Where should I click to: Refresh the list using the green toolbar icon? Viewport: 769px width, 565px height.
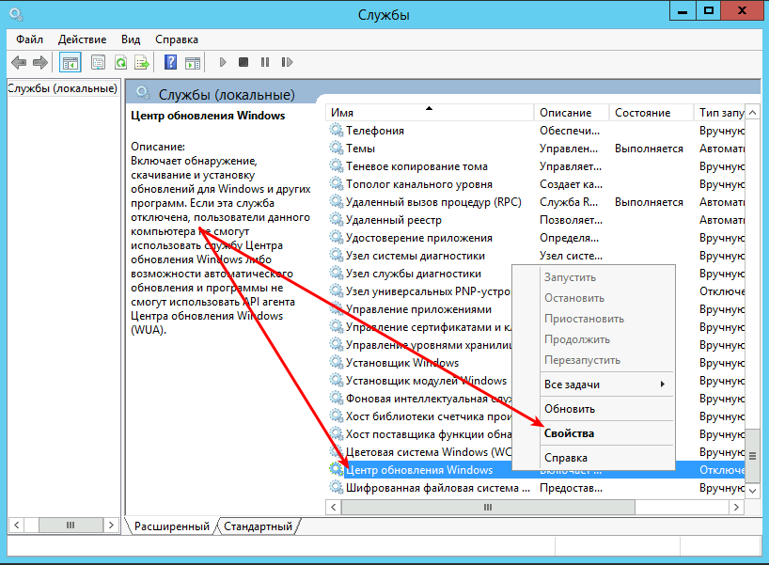pyautogui.click(x=120, y=62)
